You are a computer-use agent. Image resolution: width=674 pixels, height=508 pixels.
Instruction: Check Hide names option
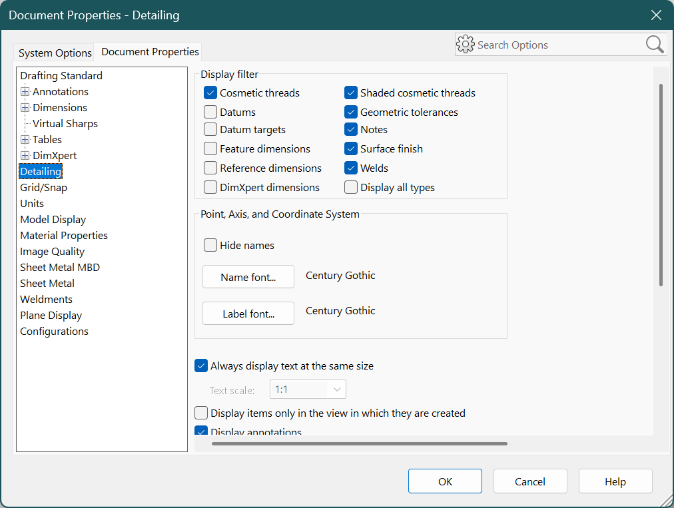[210, 245]
